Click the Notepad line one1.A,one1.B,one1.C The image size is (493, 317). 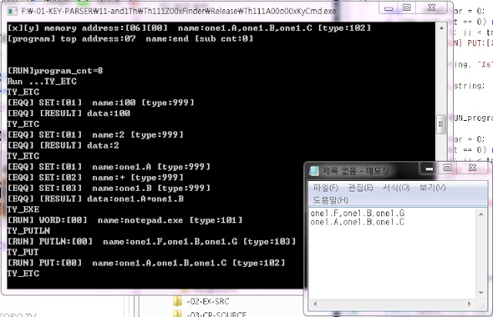pos(357,222)
